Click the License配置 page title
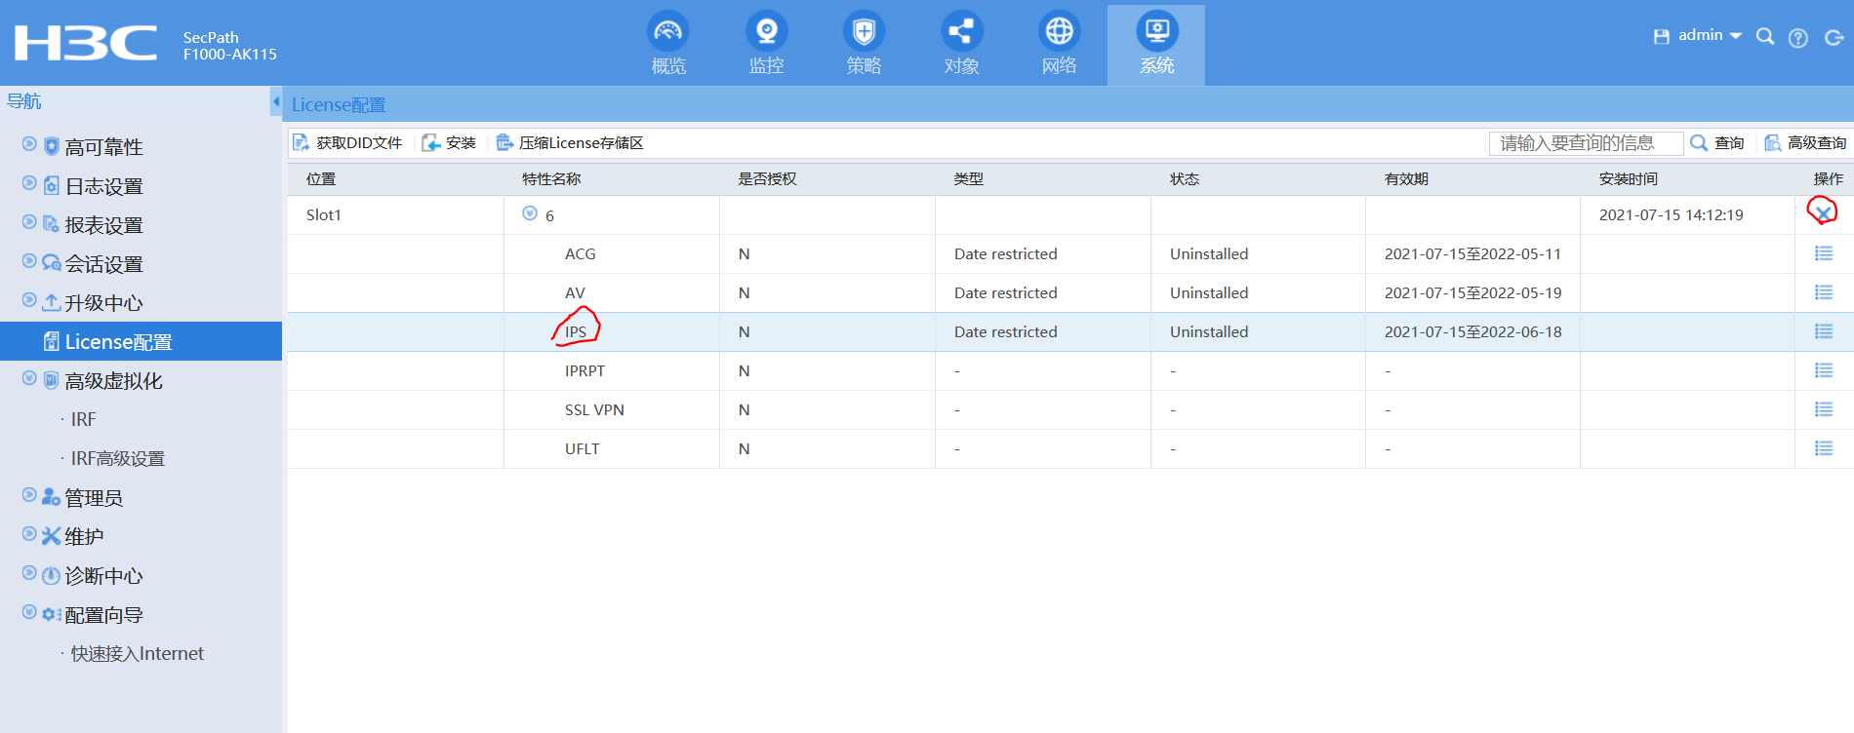 339,104
